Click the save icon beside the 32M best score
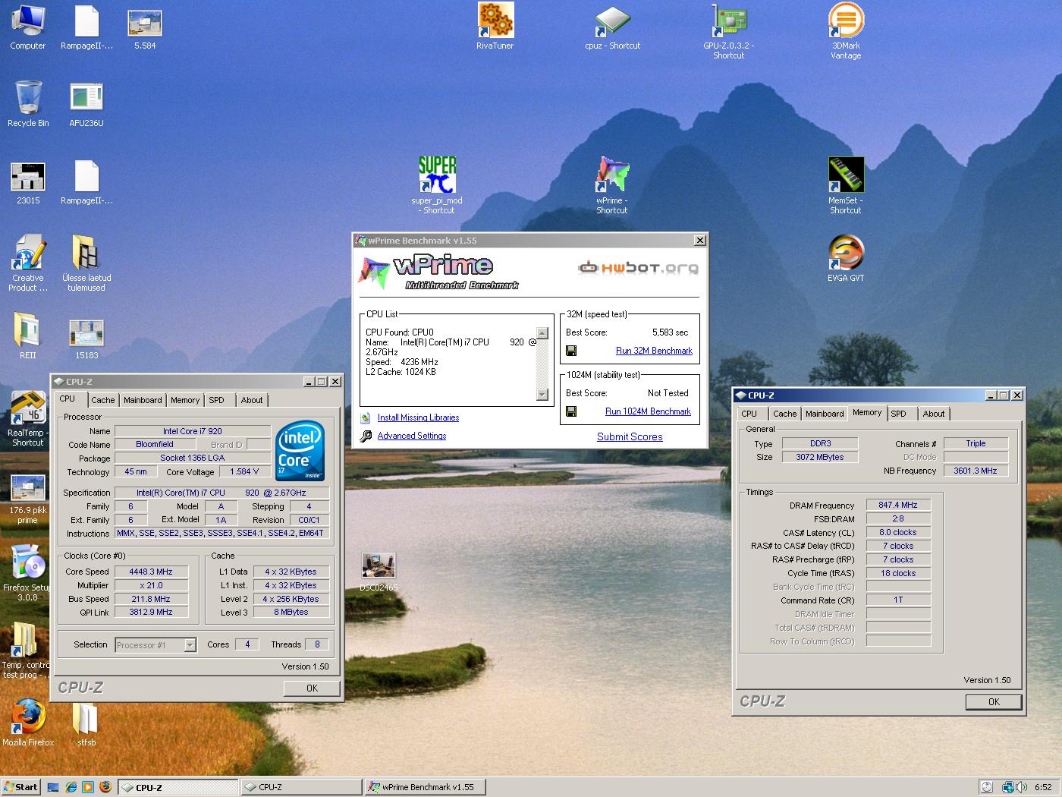 point(571,351)
